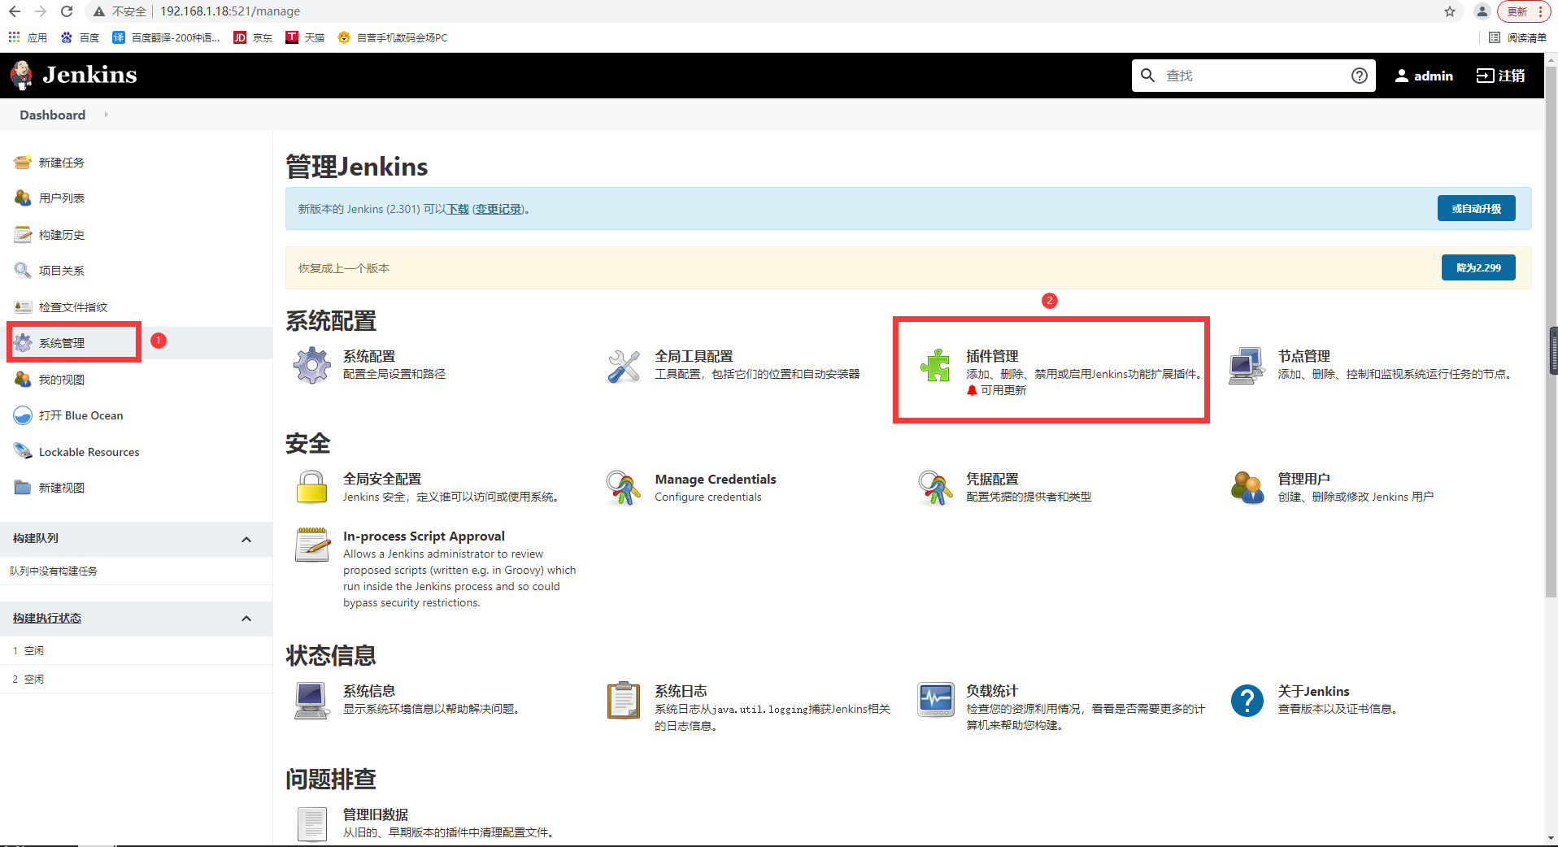Open 京东 bookmark

pos(253,37)
